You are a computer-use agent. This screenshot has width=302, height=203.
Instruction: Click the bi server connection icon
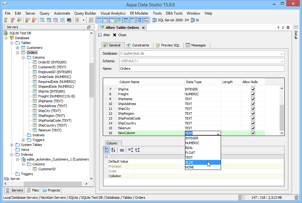pos(193,20)
